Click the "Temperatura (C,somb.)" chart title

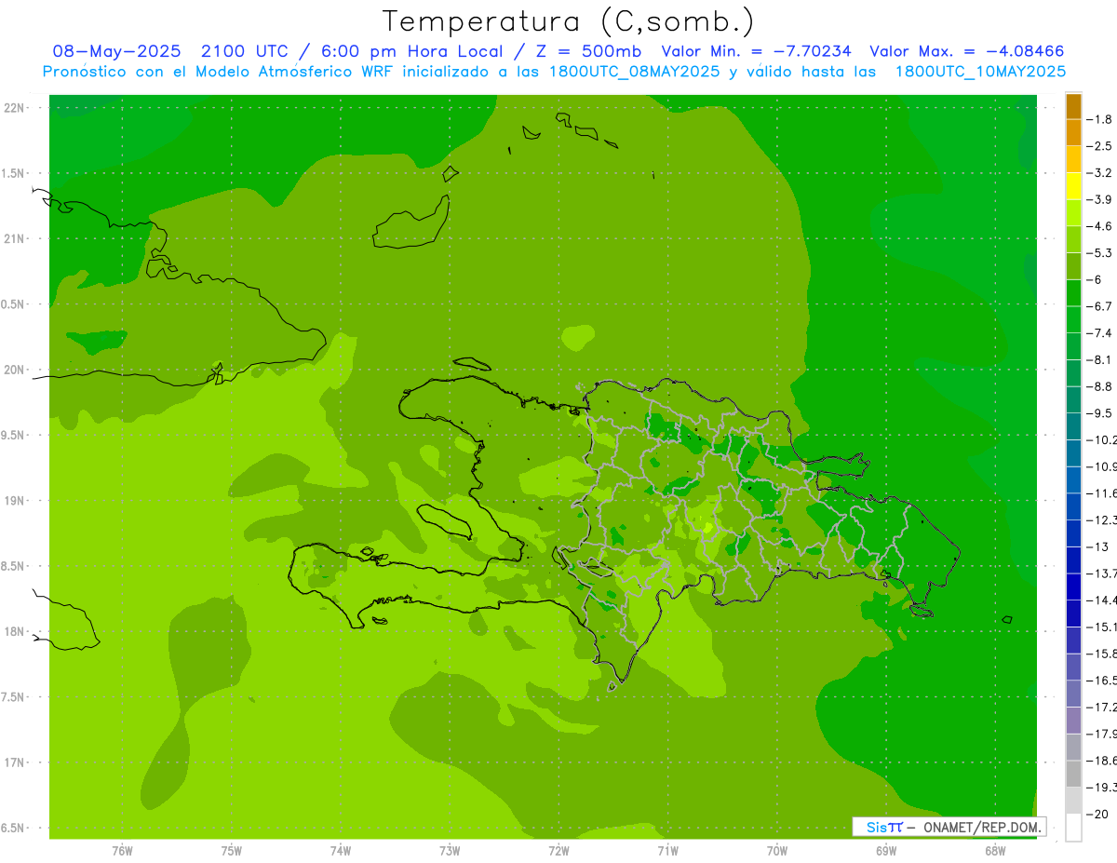(569, 22)
